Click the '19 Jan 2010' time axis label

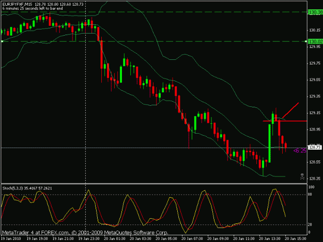pyautogui.click(x=11, y=238)
